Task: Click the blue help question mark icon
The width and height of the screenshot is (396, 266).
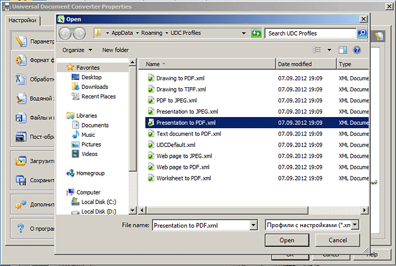Action: 357,51
